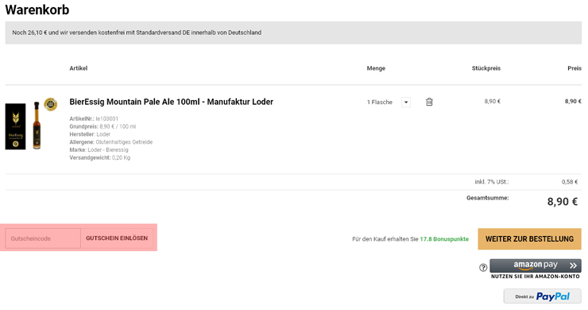Click the Menge column header
588x310 pixels.
tap(376, 68)
